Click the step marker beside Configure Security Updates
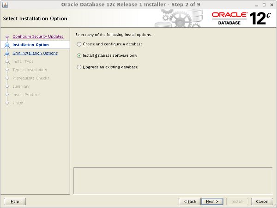 pos(7,37)
